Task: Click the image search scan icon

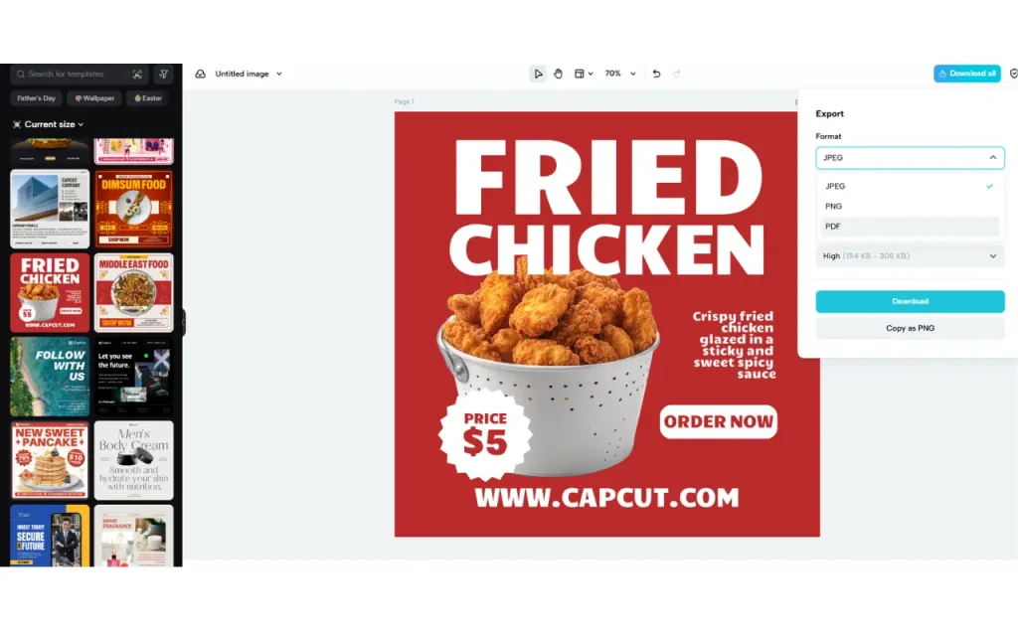Action: point(137,74)
